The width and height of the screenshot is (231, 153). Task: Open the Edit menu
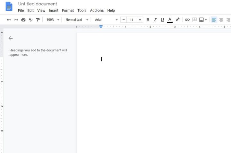(30, 11)
